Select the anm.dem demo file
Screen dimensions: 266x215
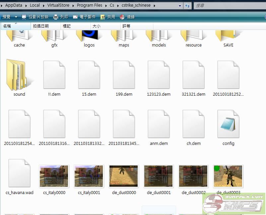[x=159, y=124]
